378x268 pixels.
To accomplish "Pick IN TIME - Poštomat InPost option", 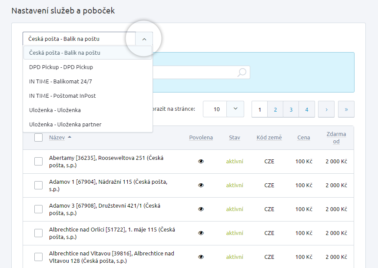I will click(x=88, y=96).
